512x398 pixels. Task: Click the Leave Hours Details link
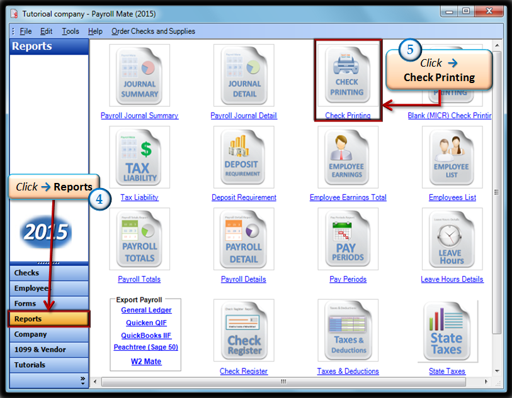[452, 279]
